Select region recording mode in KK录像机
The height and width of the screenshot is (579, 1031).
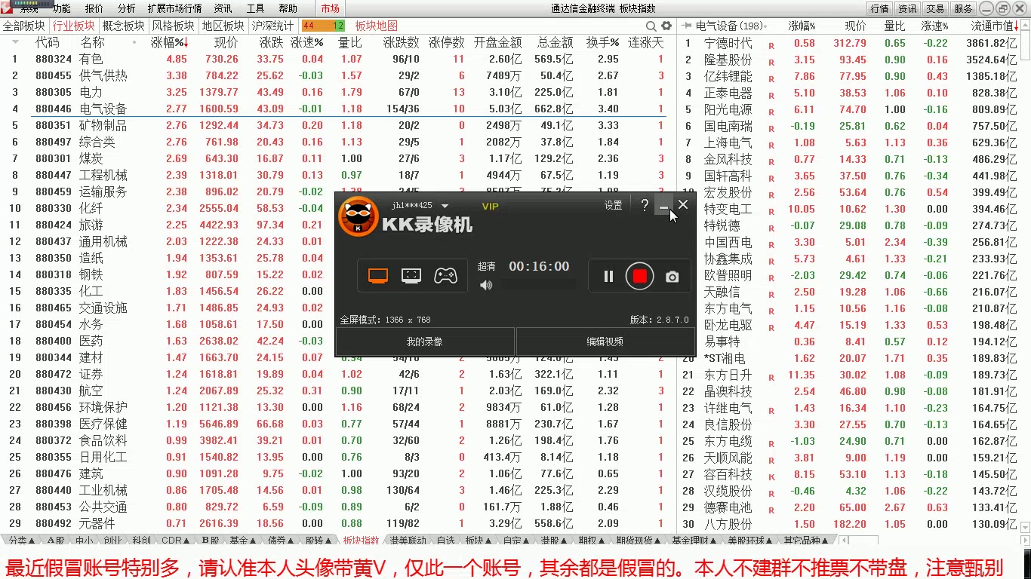tap(411, 276)
